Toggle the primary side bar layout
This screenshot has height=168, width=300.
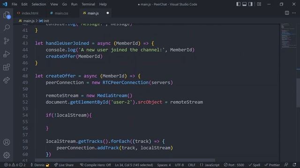pos(238,4)
